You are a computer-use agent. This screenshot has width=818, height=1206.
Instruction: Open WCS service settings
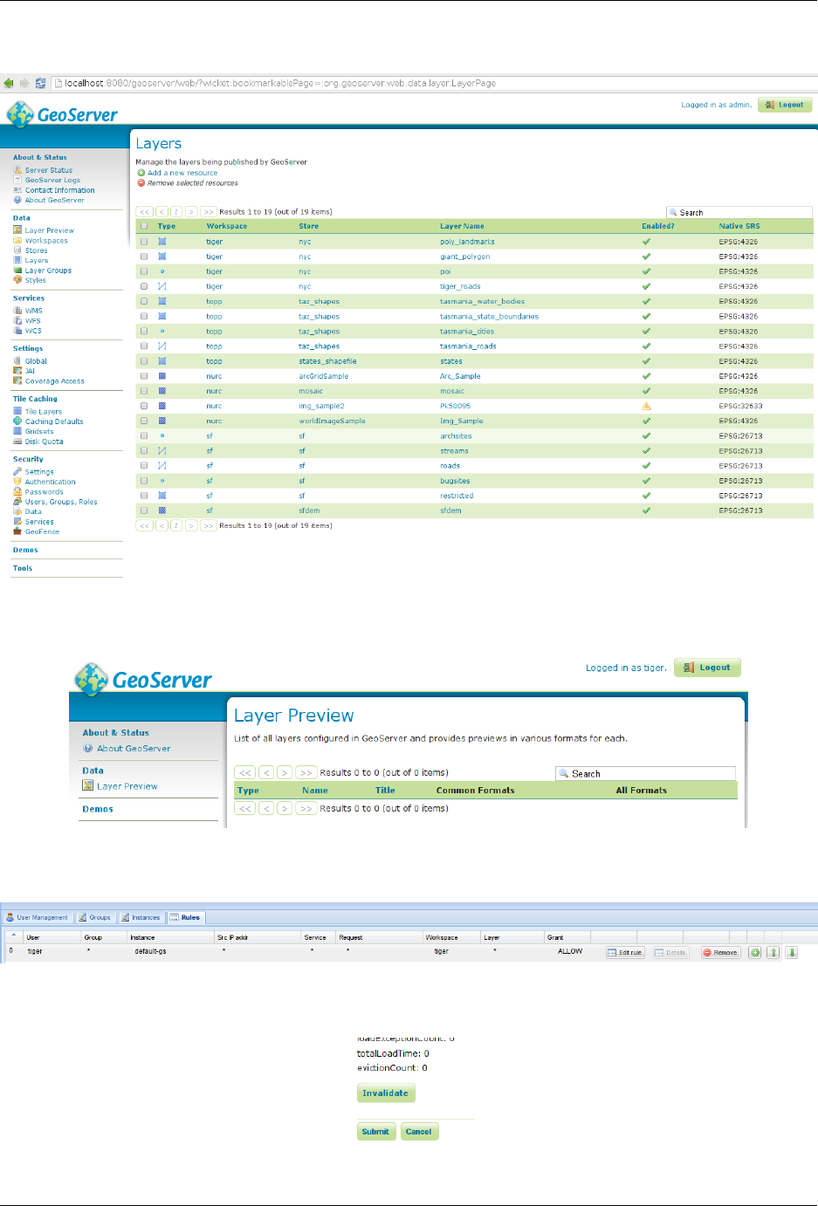(33, 331)
